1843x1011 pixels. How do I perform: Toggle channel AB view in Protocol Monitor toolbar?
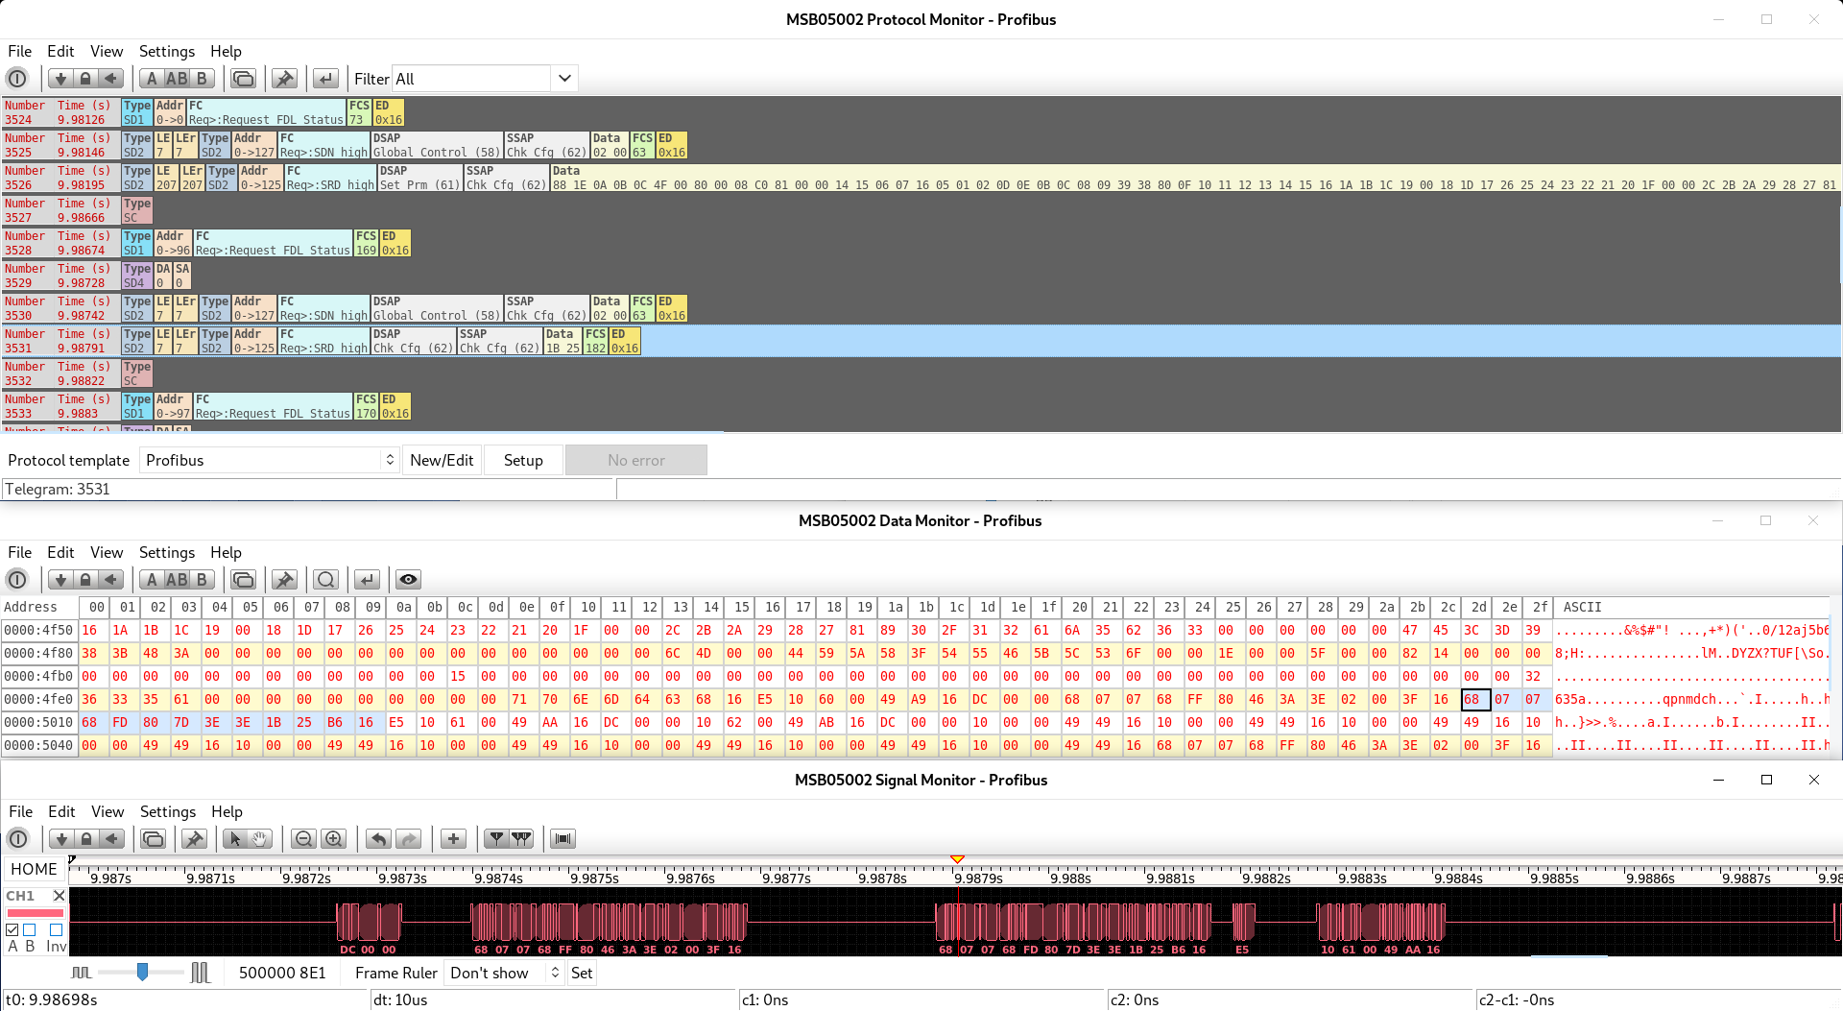pos(177,79)
